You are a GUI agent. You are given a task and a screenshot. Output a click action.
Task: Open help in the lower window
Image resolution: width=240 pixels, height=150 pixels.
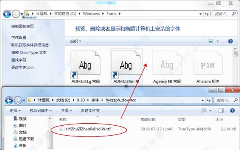[x=232, y=110]
